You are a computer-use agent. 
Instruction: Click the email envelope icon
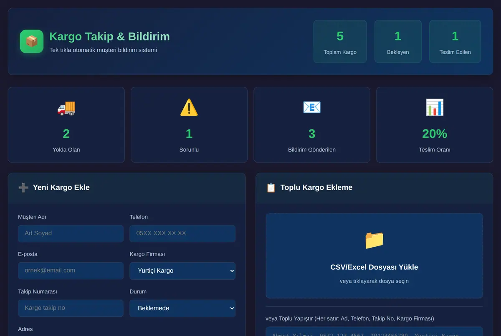click(x=312, y=108)
